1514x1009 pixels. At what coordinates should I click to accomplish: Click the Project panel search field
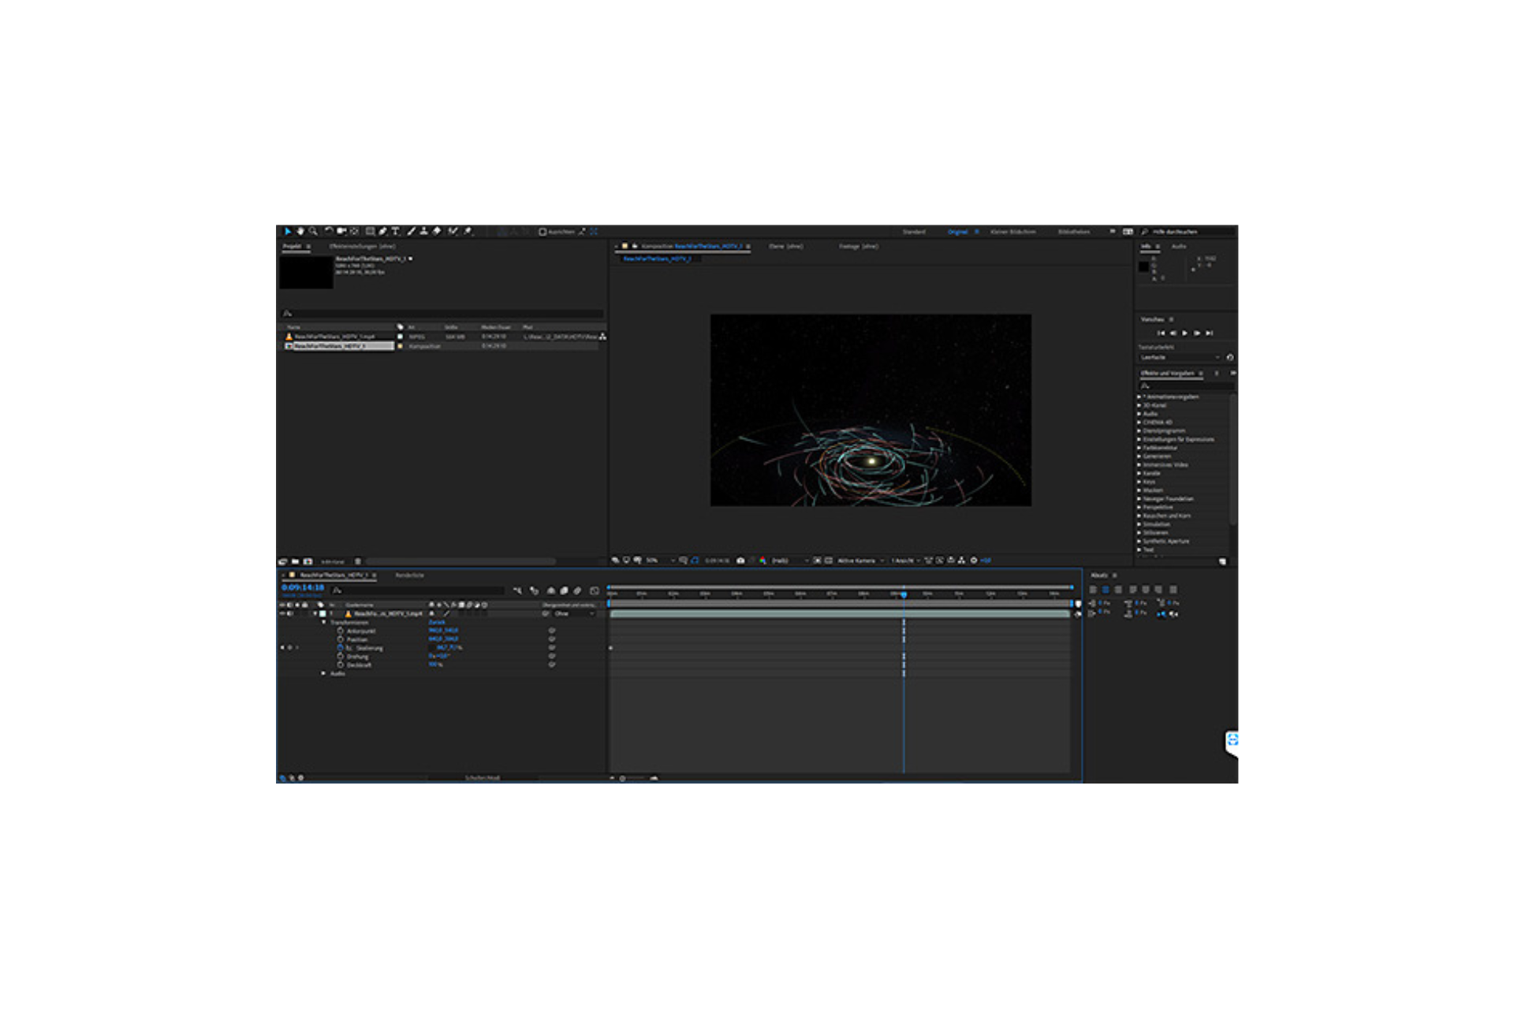click(442, 314)
